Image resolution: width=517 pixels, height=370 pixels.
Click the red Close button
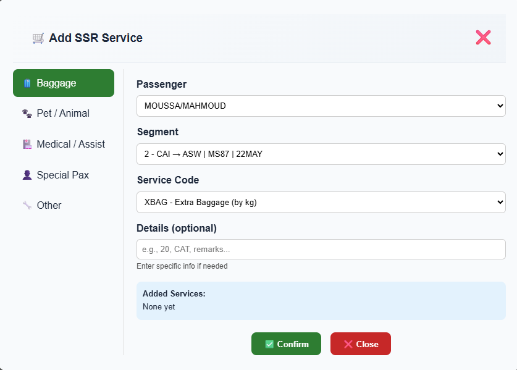pyautogui.click(x=361, y=344)
